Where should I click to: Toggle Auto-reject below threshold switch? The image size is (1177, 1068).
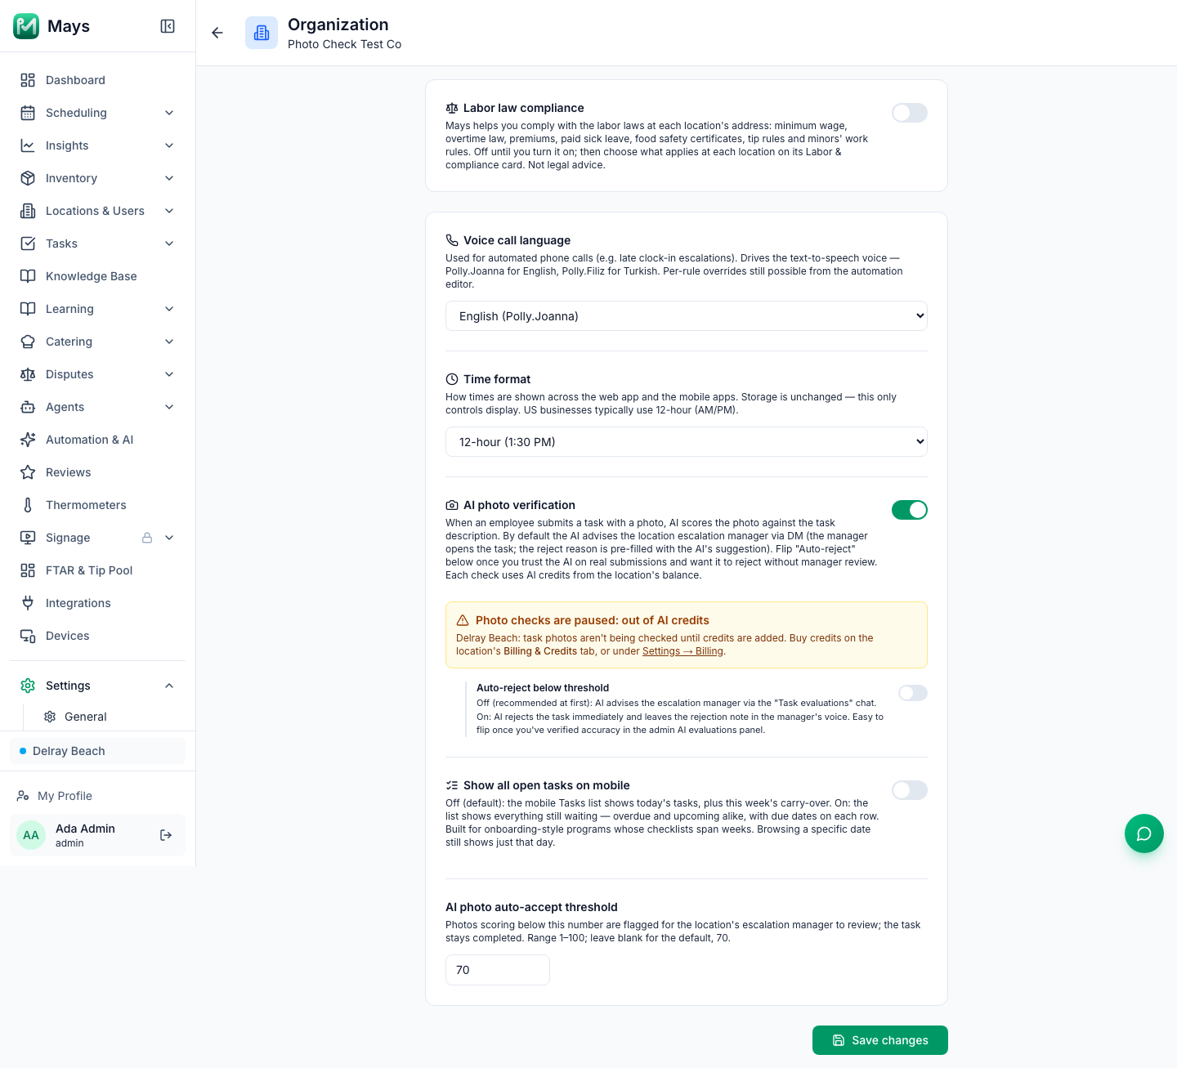913,693
